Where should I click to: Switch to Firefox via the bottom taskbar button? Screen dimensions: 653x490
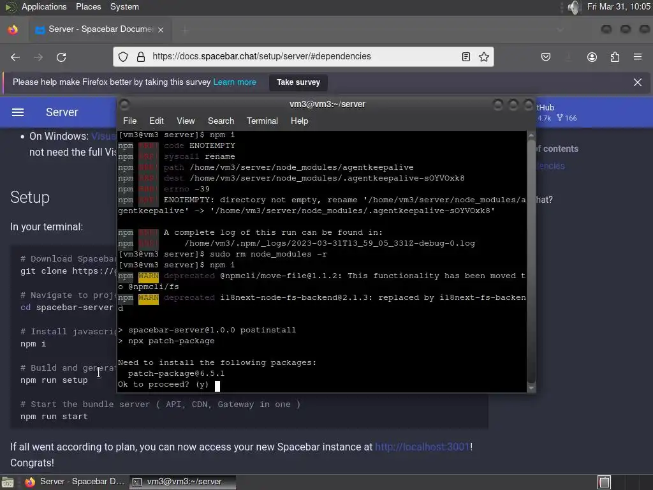[75, 482]
